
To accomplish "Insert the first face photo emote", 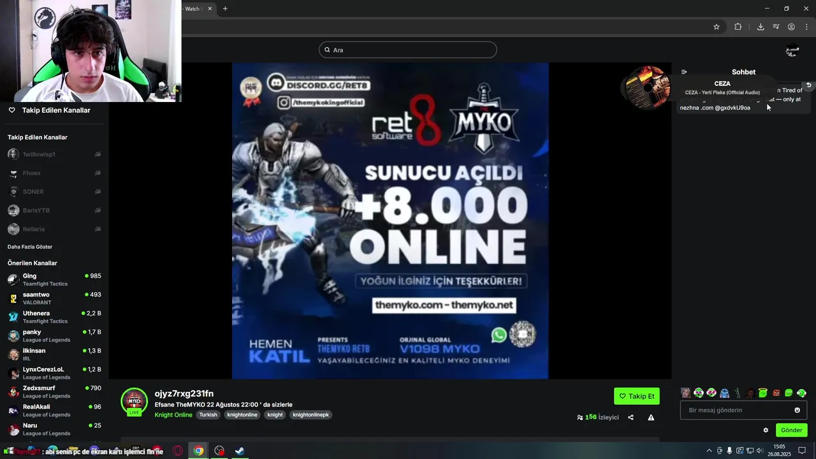I will (685, 393).
